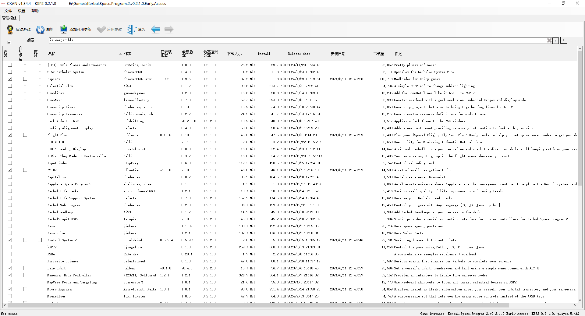Screen dimensions: 585x316
Task: Click the vertical scrollbar up arrow
Action: point(580,49)
